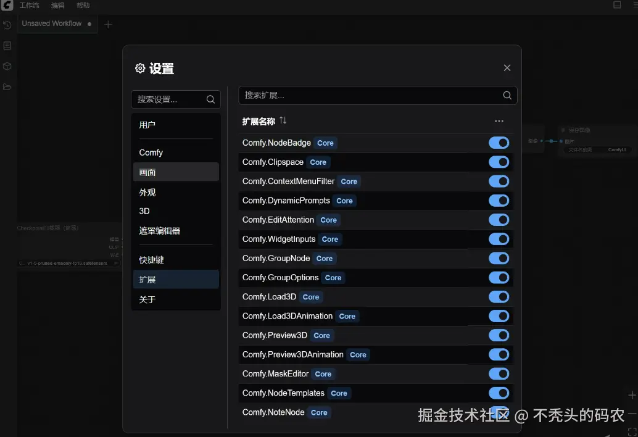Image resolution: width=638 pixels, height=437 pixels.
Task: Open the 画面 settings category
Action: pos(176,172)
